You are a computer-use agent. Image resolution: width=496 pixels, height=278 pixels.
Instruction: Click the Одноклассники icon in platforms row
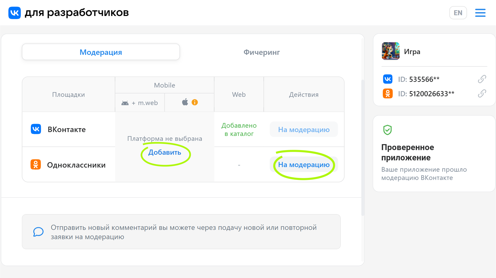[36, 165]
